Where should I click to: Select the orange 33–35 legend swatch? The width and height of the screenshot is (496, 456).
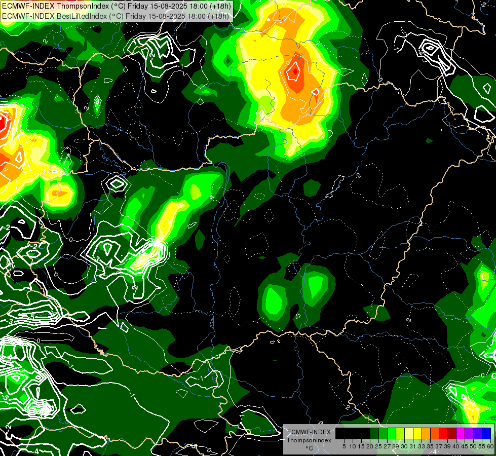[426, 433]
